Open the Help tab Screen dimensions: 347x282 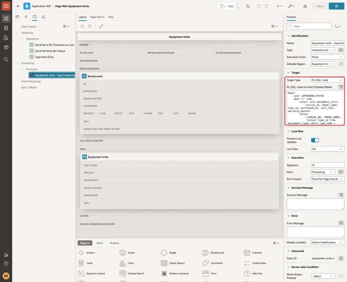coord(110,17)
